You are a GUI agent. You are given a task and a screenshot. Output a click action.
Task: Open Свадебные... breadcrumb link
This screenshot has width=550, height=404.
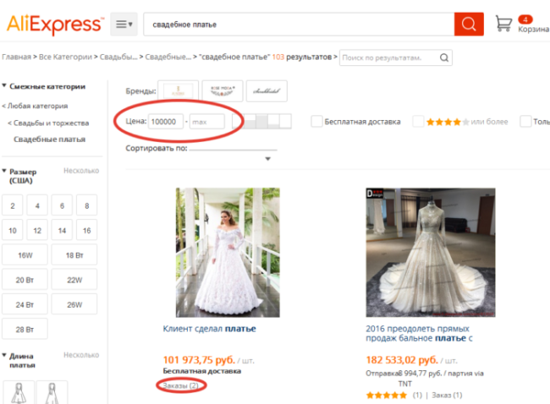click(x=168, y=57)
